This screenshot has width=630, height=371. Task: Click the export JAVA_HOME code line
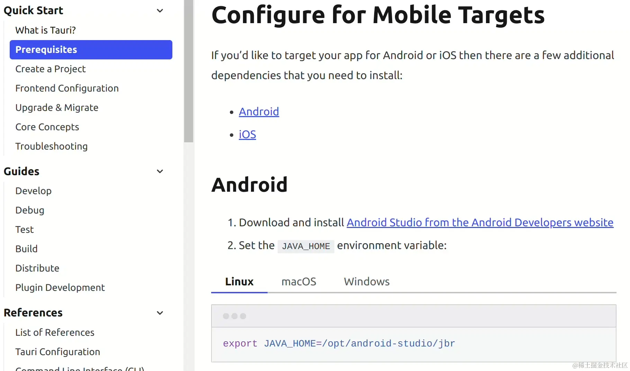(x=339, y=344)
